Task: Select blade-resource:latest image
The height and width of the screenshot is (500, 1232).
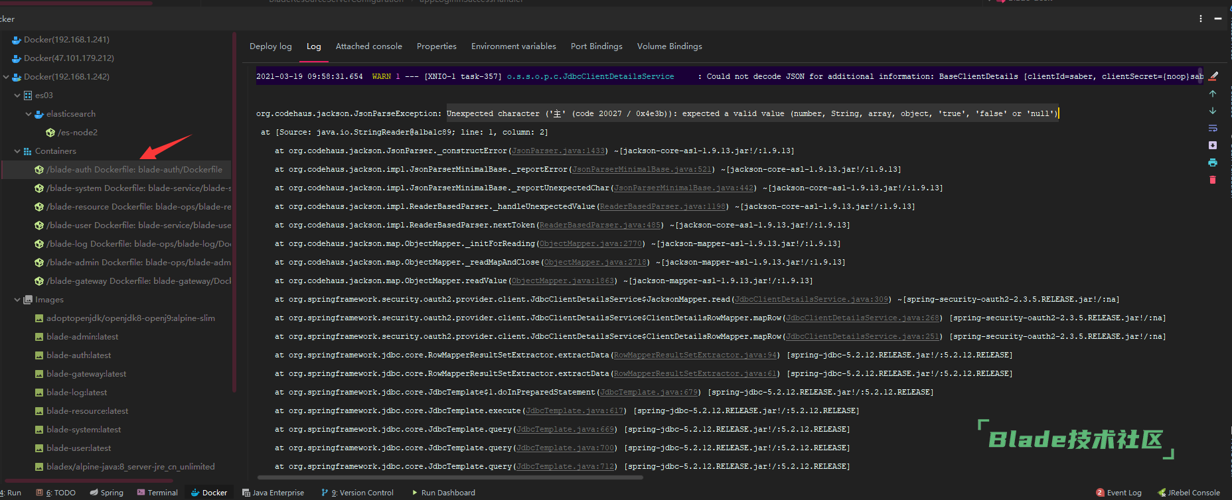Action: tap(88, 411)
